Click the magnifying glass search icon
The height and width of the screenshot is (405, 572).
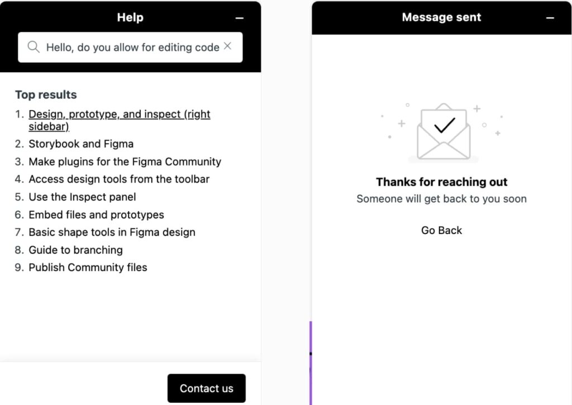click(35, 47)
